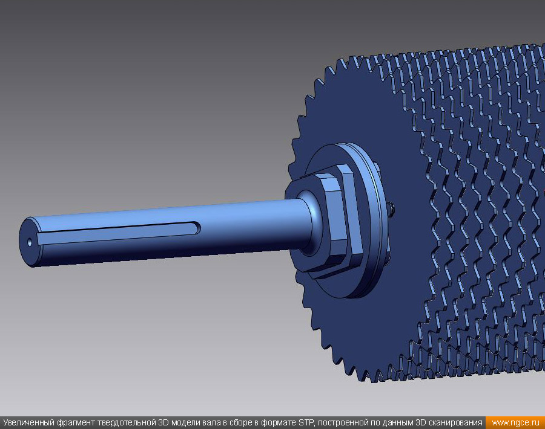Select the keyway slot on the shaft
The height and width of the screenshot is (429, 545).
pyautogui.click(x=118, y=233)
